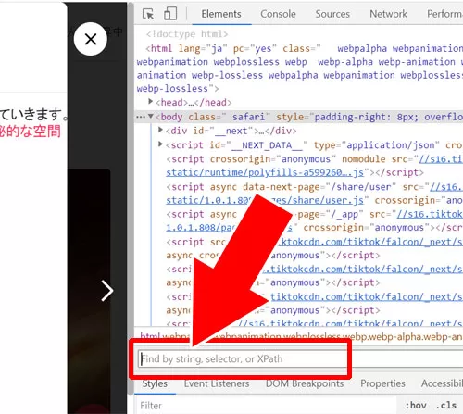The image size is (463, 414).
Task: Select the doctype html line
Action: tap(187, 34)
